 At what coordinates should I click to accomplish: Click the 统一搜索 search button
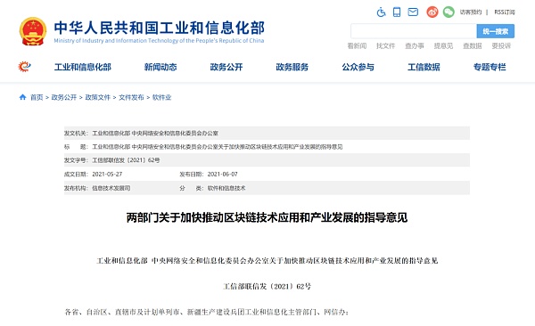[x=496, y=31]
